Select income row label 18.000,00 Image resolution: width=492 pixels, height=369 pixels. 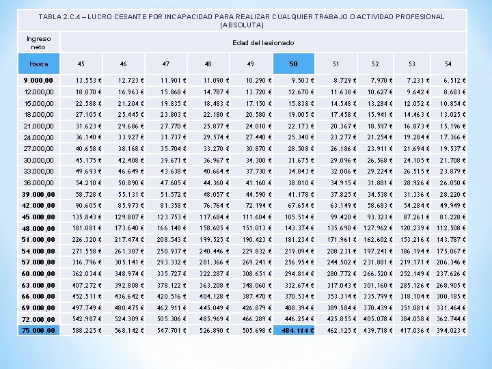(x=38, y=115)
